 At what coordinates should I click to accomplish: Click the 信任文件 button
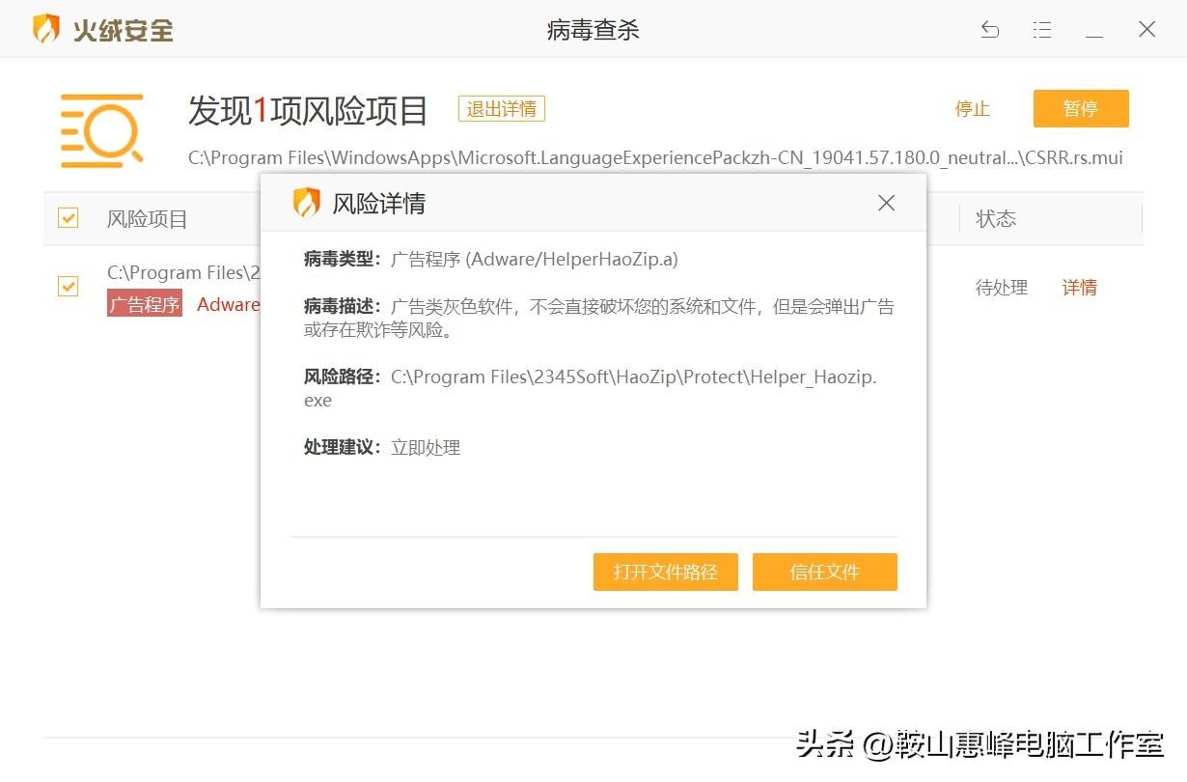tap(825, 572)
